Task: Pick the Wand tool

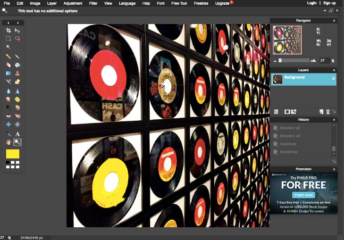Action: point(8,47)
